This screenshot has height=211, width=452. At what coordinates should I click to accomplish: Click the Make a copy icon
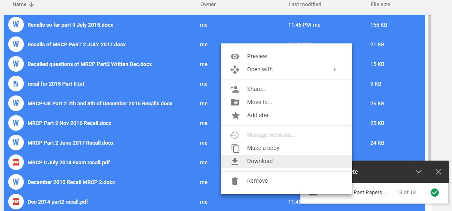pos(235,148)
